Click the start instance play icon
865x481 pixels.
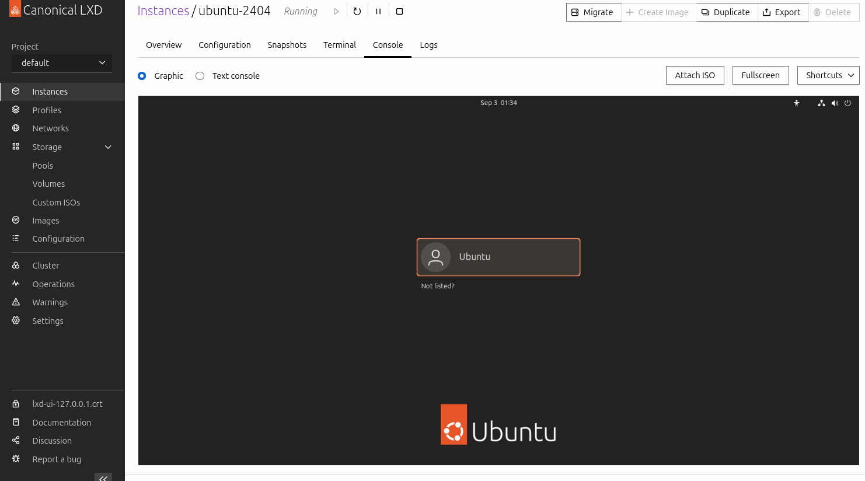point(336,11)
